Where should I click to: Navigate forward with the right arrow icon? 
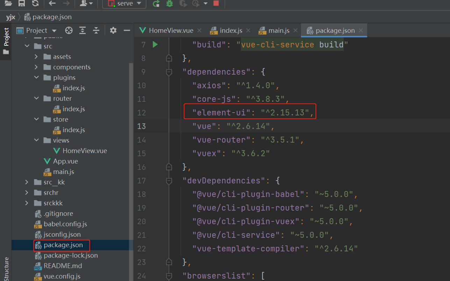[x=66, y=3]
